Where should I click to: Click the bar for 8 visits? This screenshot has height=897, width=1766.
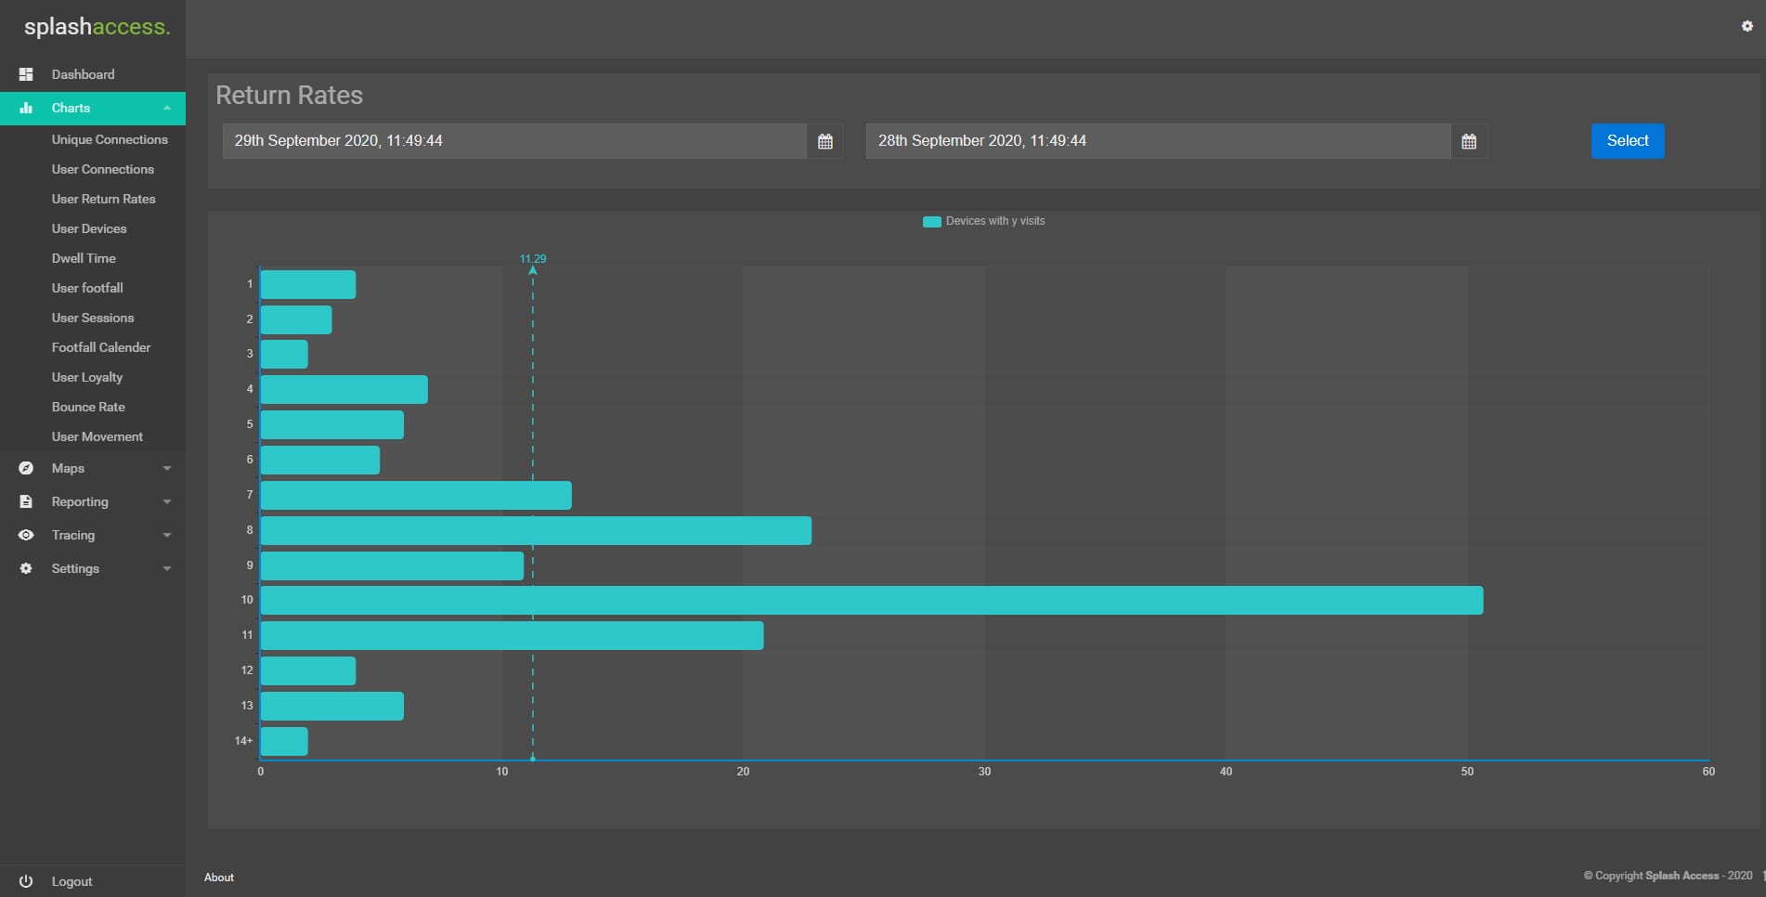pyautogui.click(x=536, y=530)
